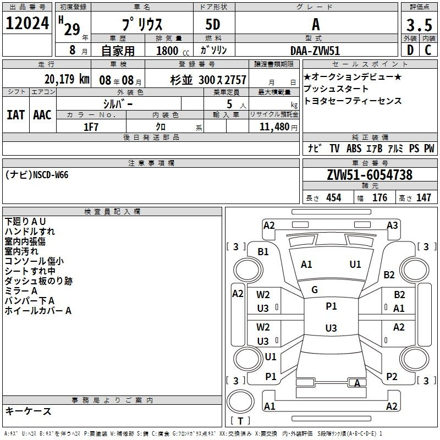The height and width of the screenshot is (440, 440).
Task: Click lot number 12024
Action: (27, 24)
